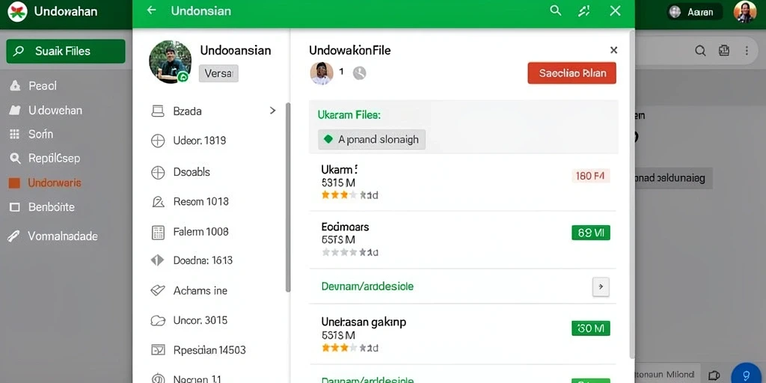Screen dimensions: 766x383
Task: Expand the Devnam/arddesiole row arrow
Action: pos(601,287)
